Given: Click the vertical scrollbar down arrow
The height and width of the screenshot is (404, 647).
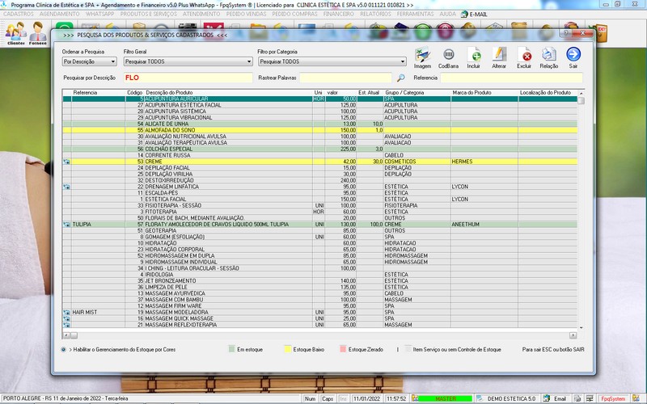Looking at the screenshot, I should [581, 327].
